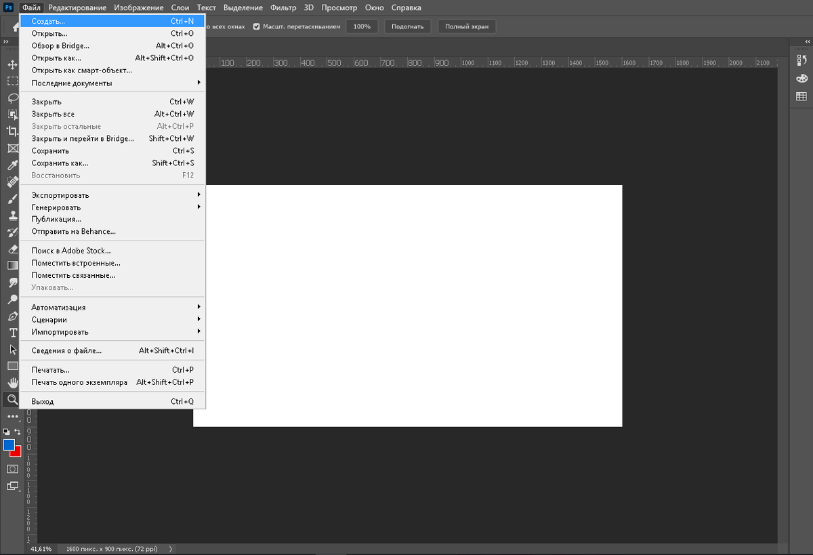
Task: Click the Подогнать button
Action: 408,26
